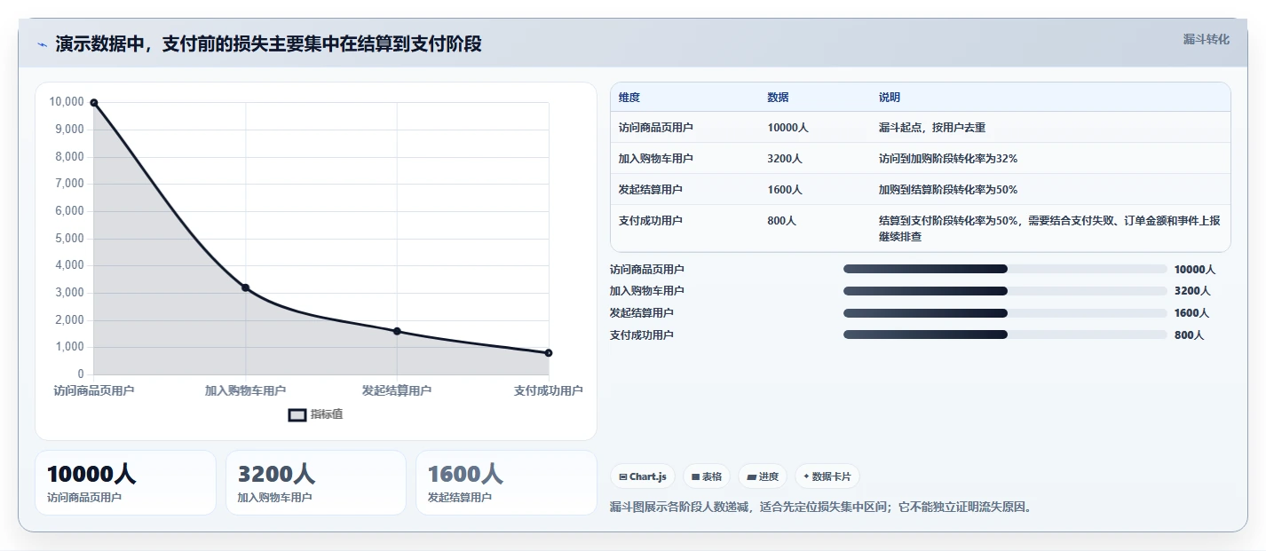Click the 800人 cell in the table
This screenshot has width=1266, height=551.
click(x=781, y=221)
